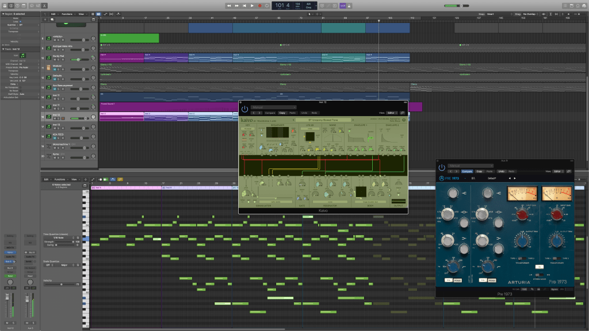Image resolution: width=589 pixels, height=331 pixels.
Task: Click the Modular track instrument icon
Action: (x=48, y=68)
